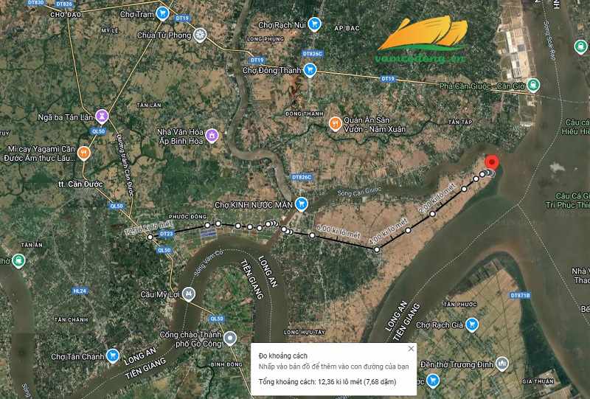Open the Chợ Rạch Núi market pin
This screenshot has height=399, width=590.
tap(314, 24)
